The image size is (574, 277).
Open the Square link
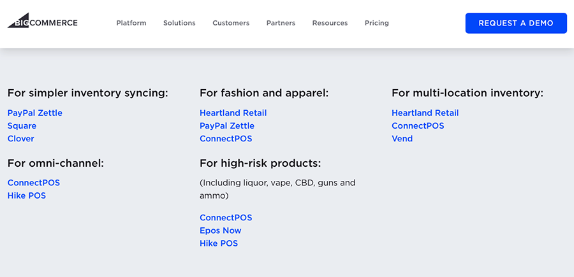pyautogui.click(x=22, y=126)
